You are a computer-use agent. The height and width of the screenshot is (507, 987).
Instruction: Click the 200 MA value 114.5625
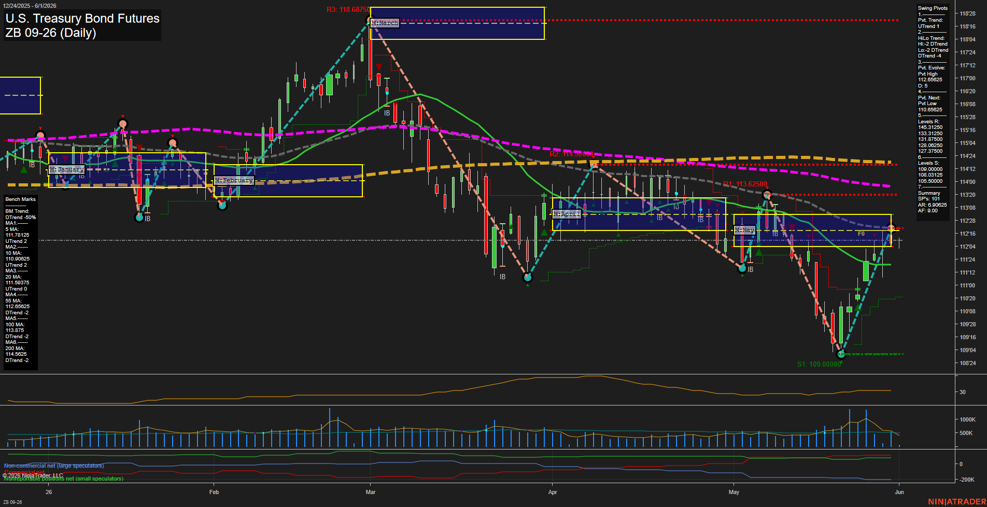pos(16,354)
